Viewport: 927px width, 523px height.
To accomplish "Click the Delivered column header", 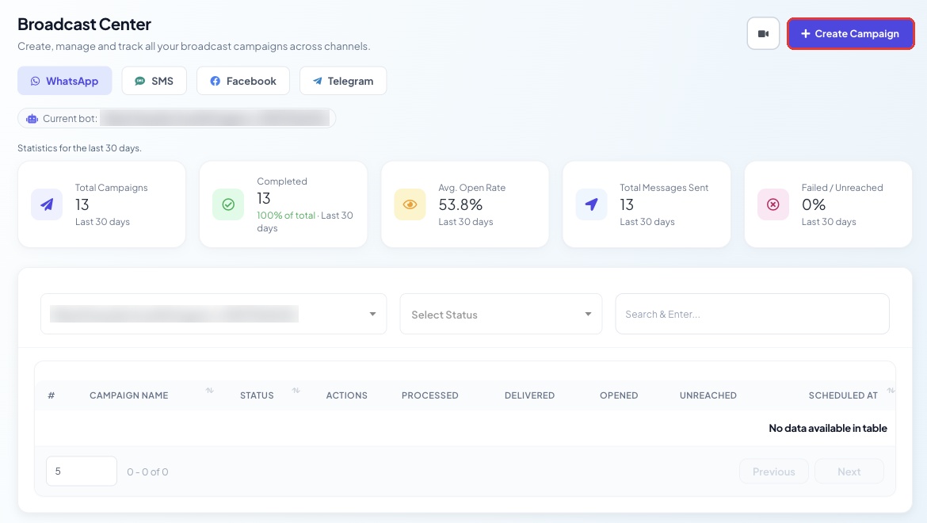I will click(x=529, y=395).
